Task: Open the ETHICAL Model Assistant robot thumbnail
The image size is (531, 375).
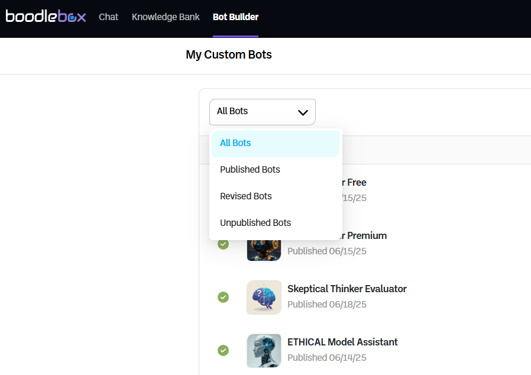Action: coord(264,350)
